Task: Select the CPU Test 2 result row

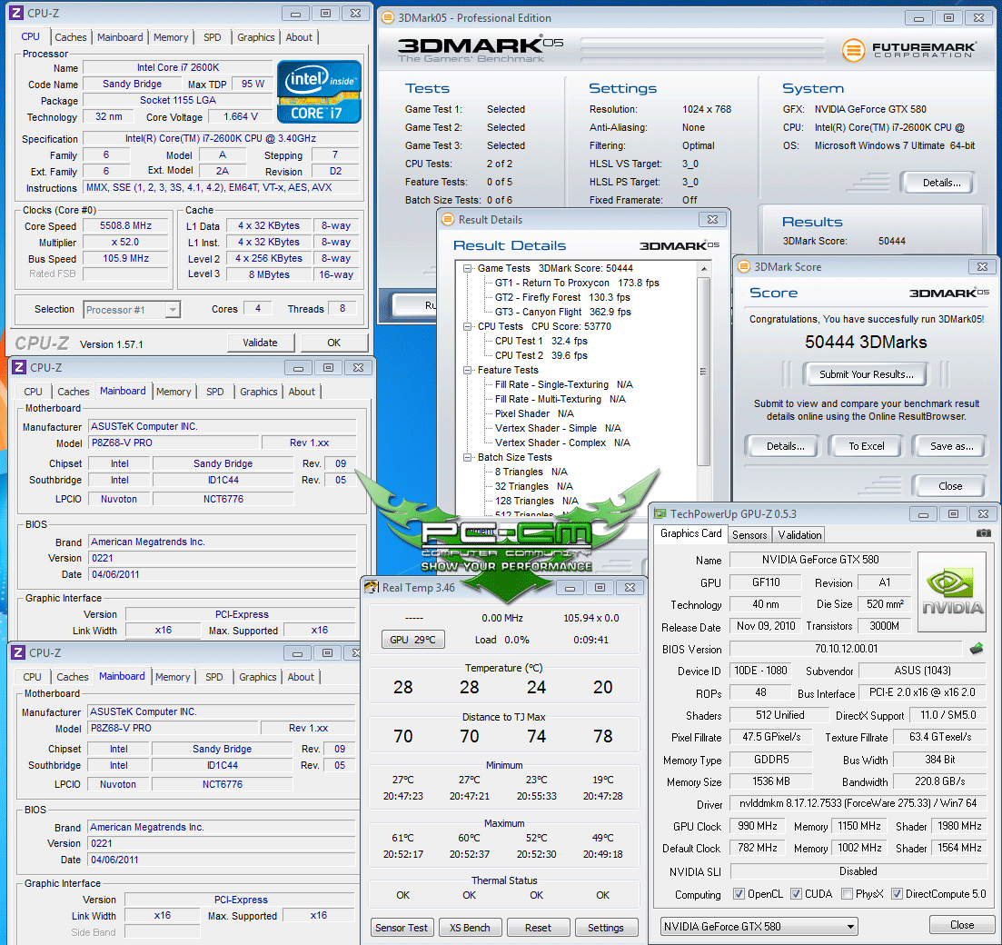Action: click(x=541, y=355)
